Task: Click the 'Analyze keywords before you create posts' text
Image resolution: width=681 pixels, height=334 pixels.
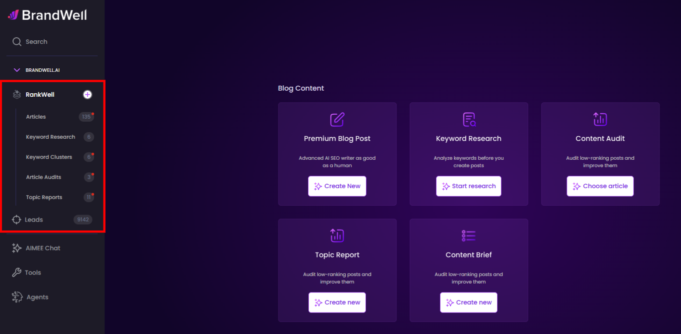Action: click(469, 162)
